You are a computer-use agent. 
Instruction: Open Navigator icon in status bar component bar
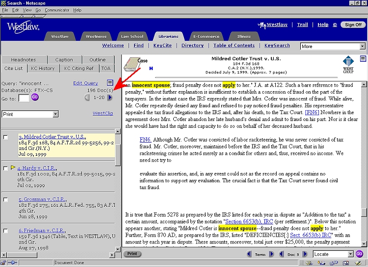pyautogui.click(x=309, y=263)
